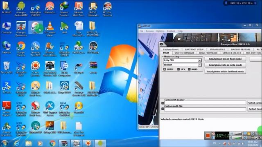Expand the 0-By CPU dropdown
262x147 pixels.
(x=200, y=60)
